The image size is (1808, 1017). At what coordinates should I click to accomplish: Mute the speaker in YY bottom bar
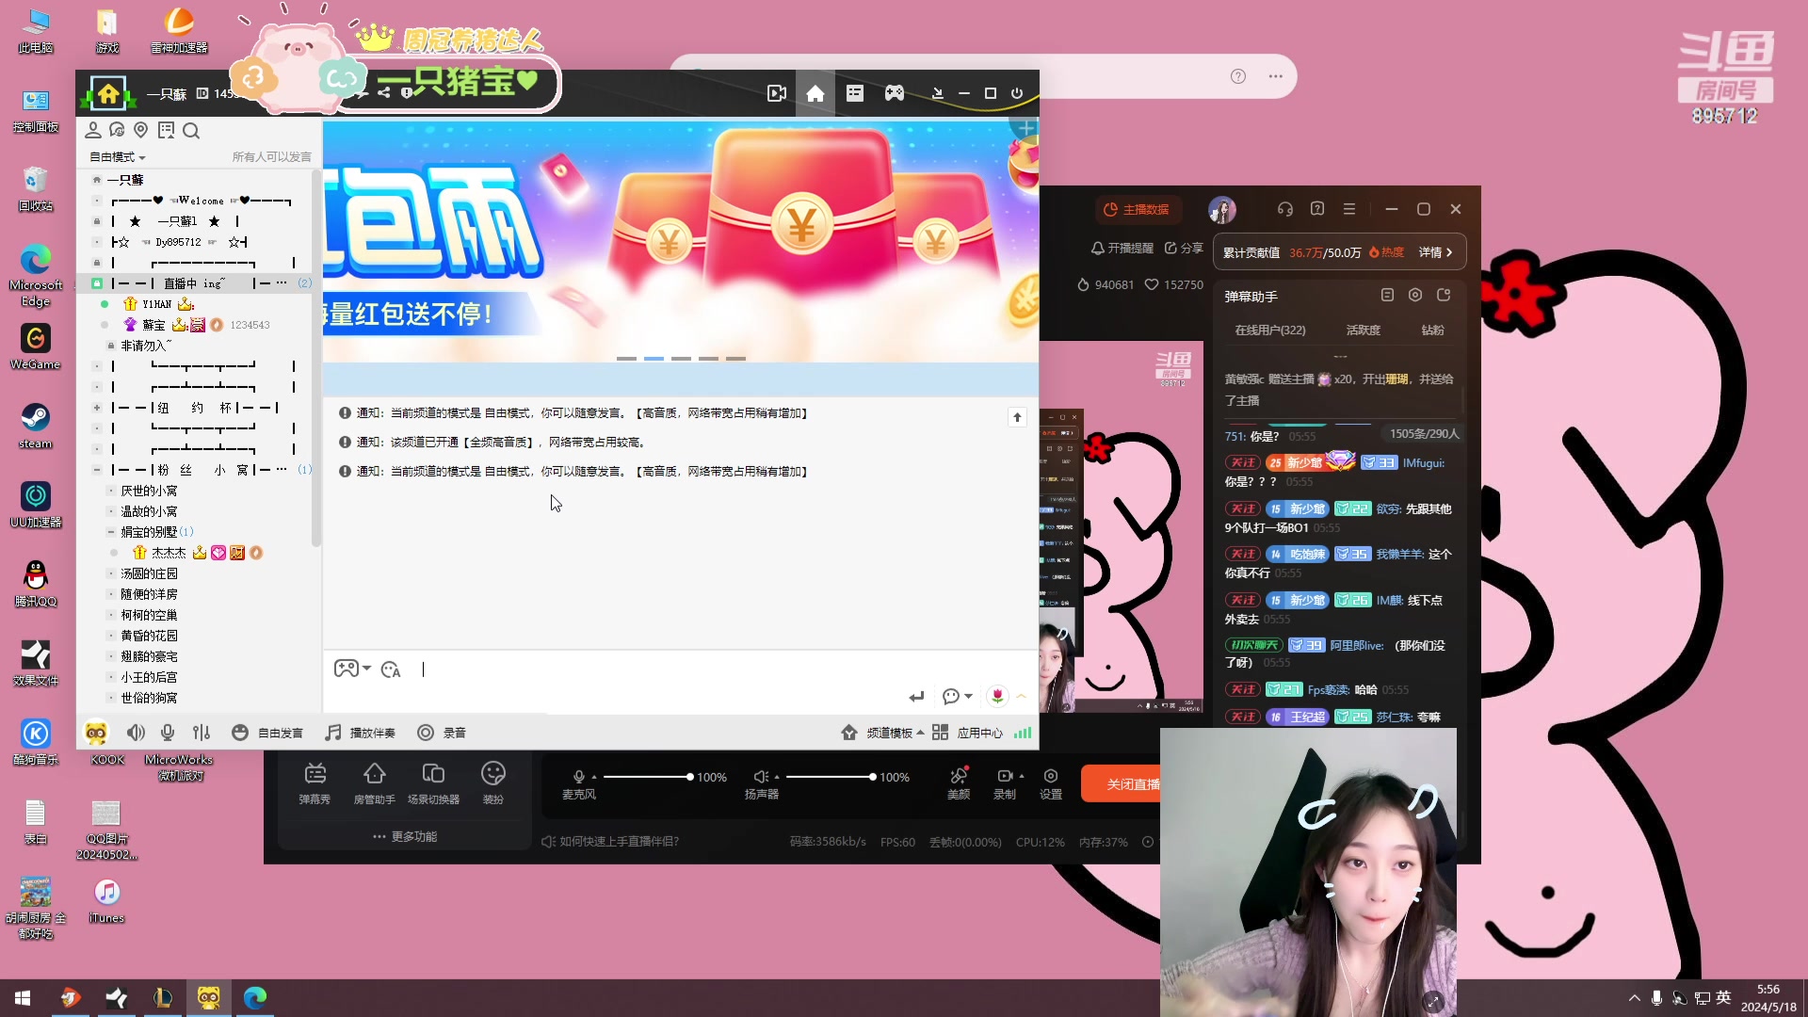(136, 733)
